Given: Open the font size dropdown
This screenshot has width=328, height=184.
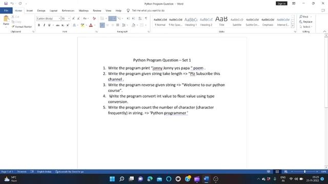Looking at the screenshot, I should 69,18.
